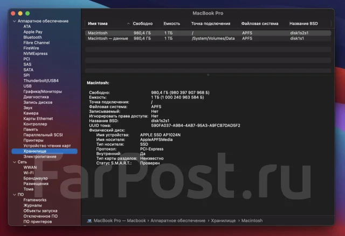The image size is (345, 236).
Task: Select USB in sidebar
Action: point(27,86)
